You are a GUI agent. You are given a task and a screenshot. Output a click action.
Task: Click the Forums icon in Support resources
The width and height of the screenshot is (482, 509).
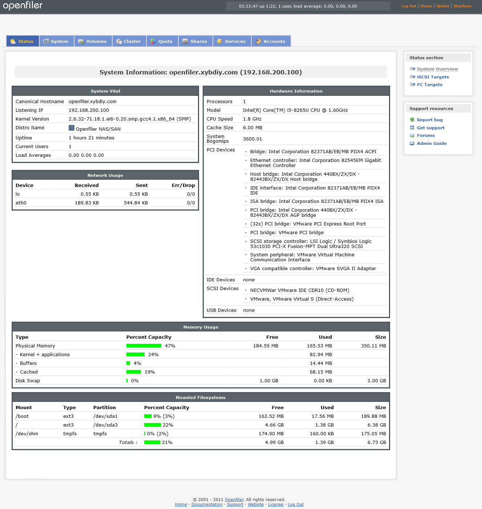click(x=412, y=135)
